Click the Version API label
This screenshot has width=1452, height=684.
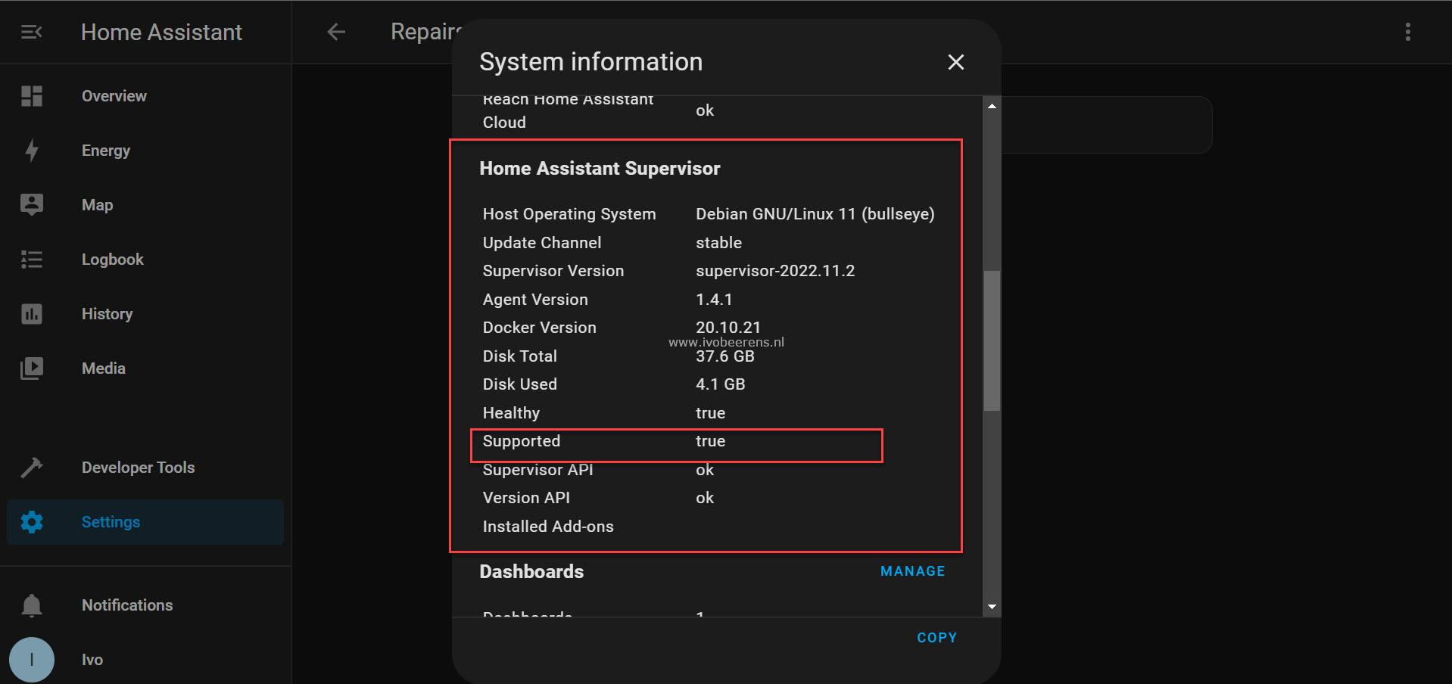pyautogui.click(x=526, y=498)
